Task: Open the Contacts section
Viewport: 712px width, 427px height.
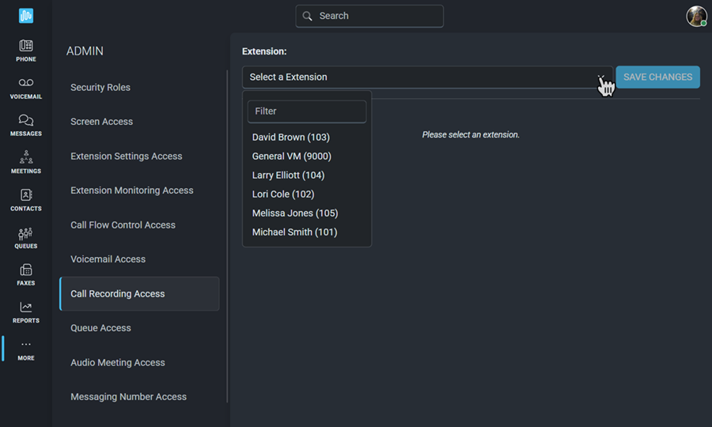Action: coord(26,200)
